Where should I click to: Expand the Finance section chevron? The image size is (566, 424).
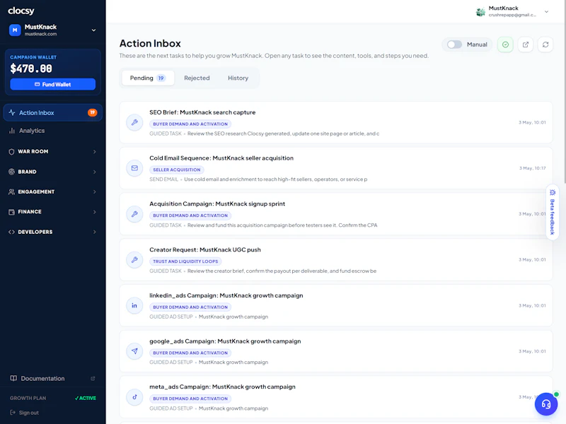(x=95, y=212)
